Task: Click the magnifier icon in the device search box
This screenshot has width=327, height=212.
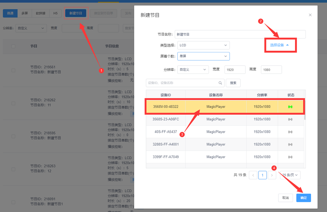Action: [x=220, y=83]
